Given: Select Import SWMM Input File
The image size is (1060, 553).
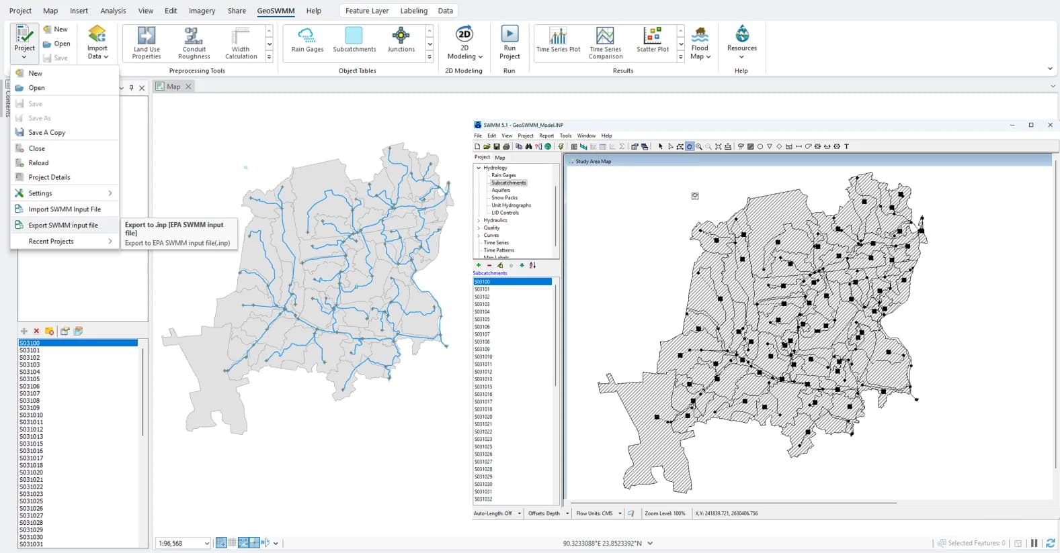Looking at the screenshot, I should point(65,209).
